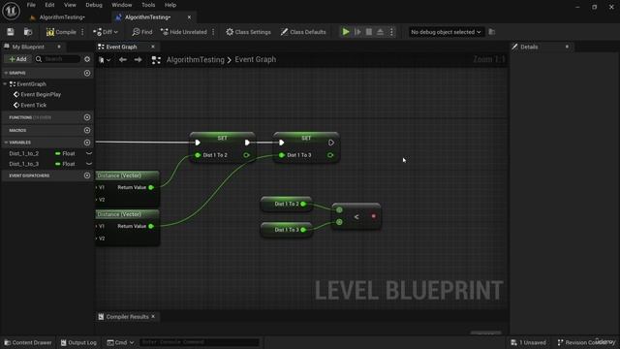Change Dist_1_to_3 Float type pill
The width and height of the screenshot is (620, 349).
65,164
